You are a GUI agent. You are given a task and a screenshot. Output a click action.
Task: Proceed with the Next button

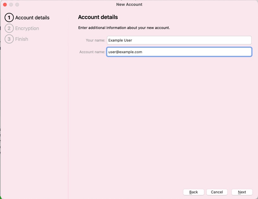coord(242,192)
